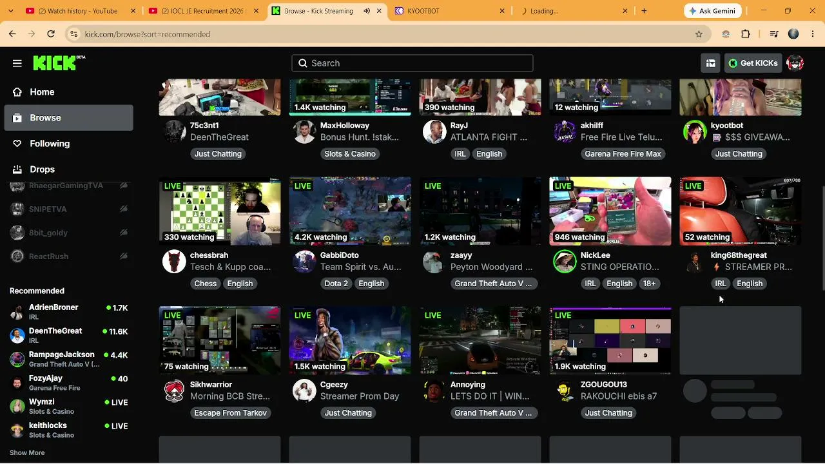Select the Chess category tag
The image size is (825, 464).
[x=206, y=284]
